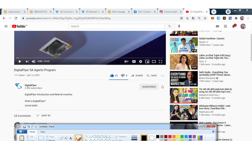Click Save icon in Paint titlebar
Viewport: 252px width, 141px height.
24,127
